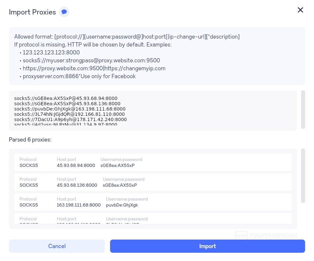
Task: Cancel the proxy import
Action: coord(57,246)
